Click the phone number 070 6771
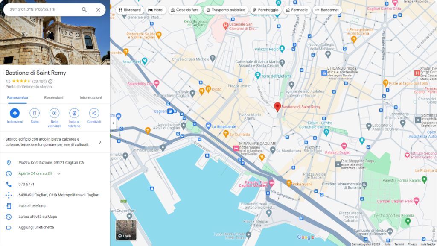 click(26, 184)
